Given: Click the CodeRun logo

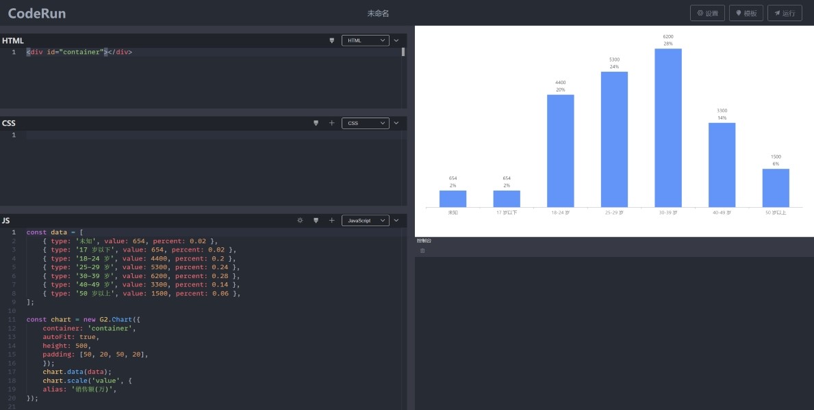Looking at the screenshot, I should (x=37, y=13).
